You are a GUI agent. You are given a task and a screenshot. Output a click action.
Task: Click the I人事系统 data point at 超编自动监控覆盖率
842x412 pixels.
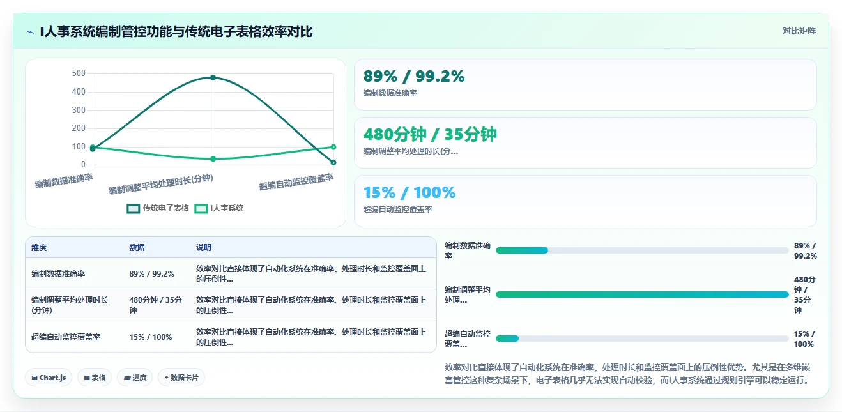tap(333, 147)
